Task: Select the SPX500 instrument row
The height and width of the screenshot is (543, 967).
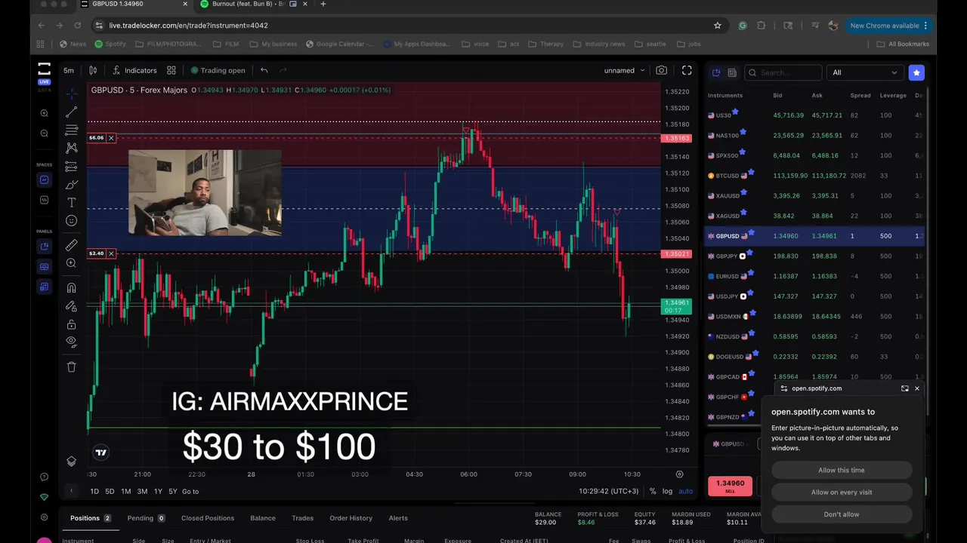Action: (x=815, y=155)
